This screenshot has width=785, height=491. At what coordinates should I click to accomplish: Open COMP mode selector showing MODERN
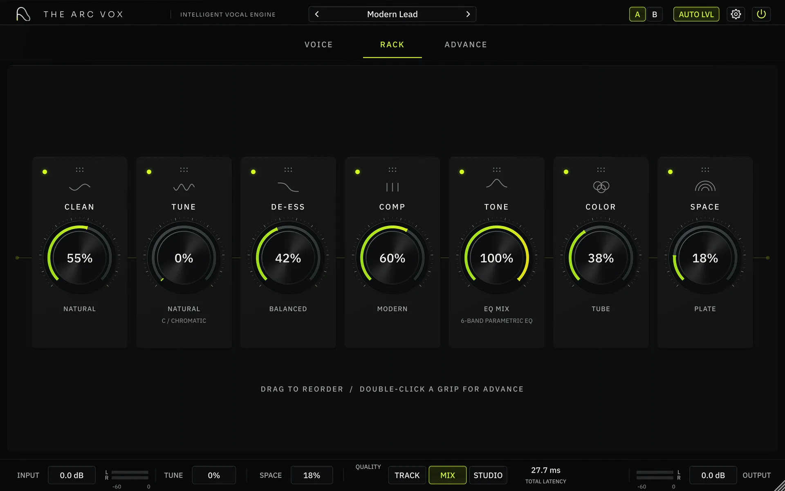point(392,309)
